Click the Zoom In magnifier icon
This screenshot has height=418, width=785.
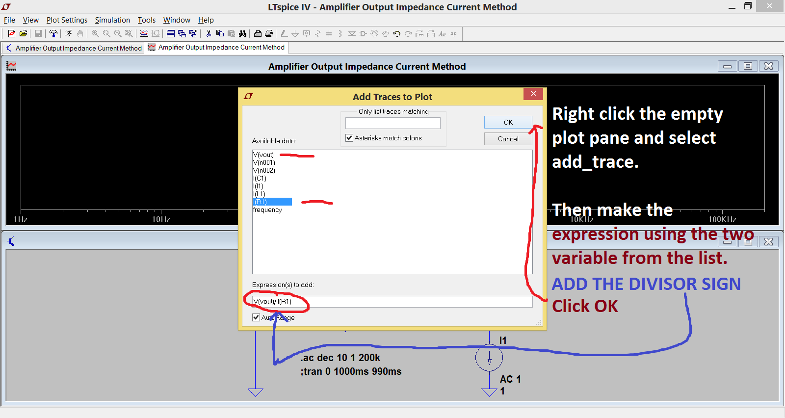point(95,33)
